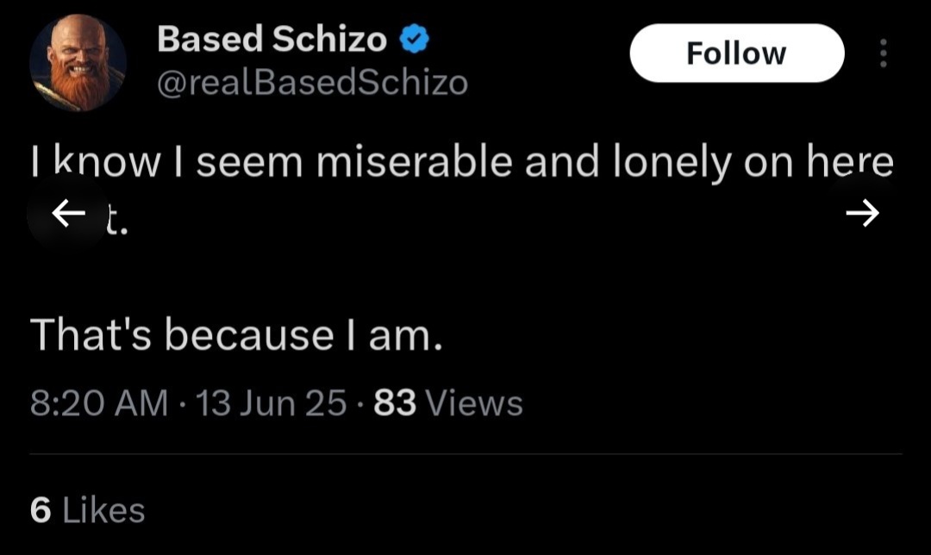Image resolution: width=931 pixels, height=555 pixels.
Task: Open the 6 Likes list
Action: [x=87, y=510]
